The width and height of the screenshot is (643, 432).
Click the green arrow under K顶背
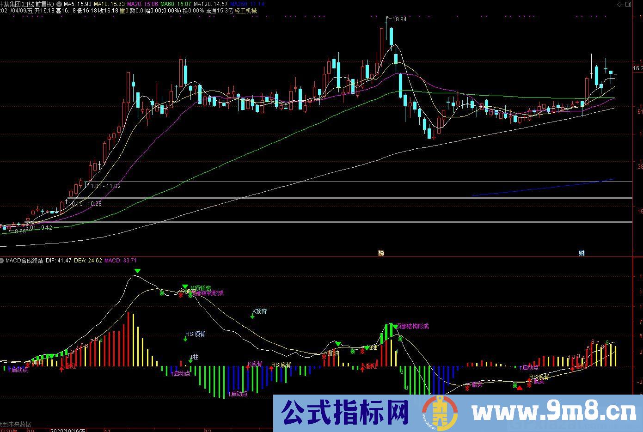(x=252, y=316)
